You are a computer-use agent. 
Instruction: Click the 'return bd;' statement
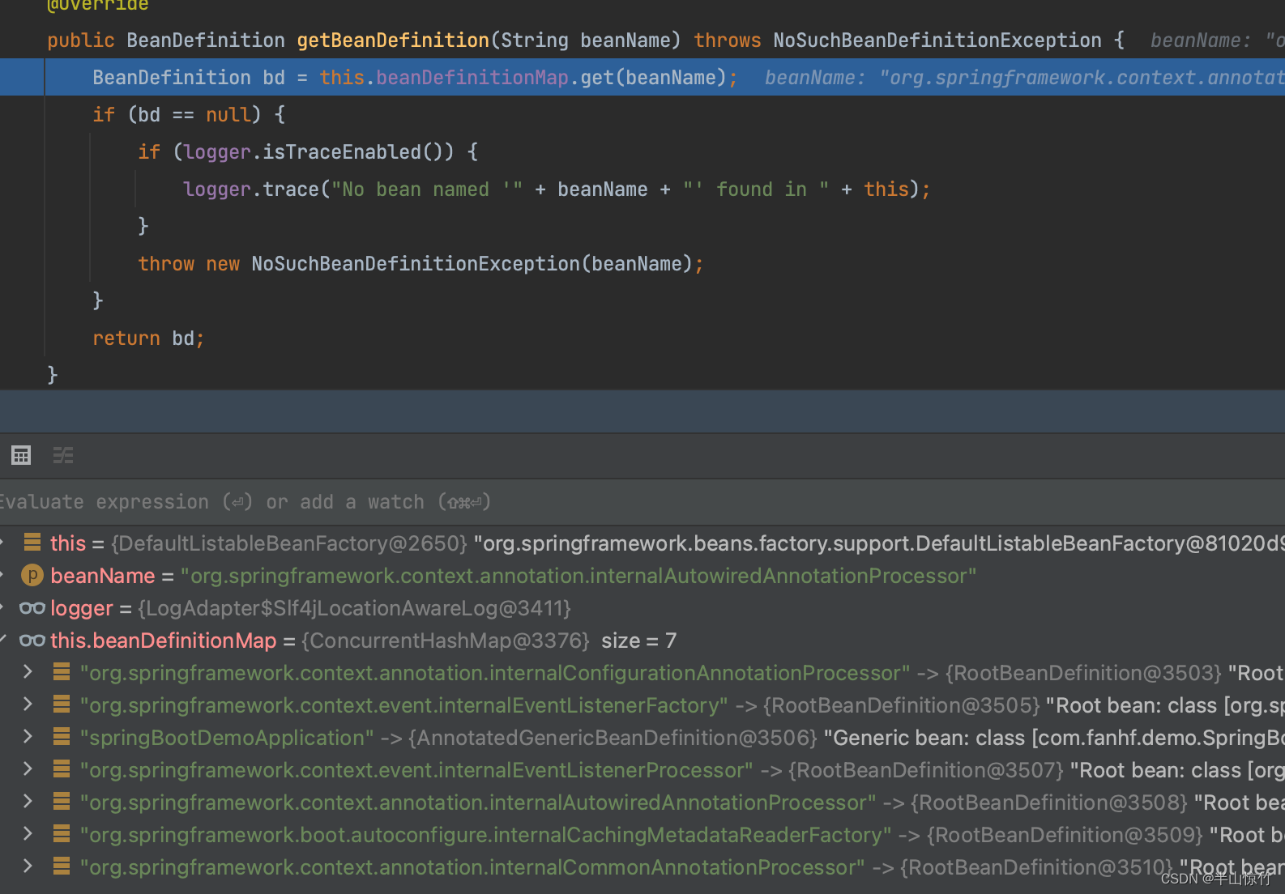point(148,338)
